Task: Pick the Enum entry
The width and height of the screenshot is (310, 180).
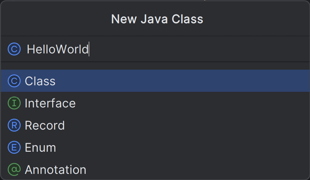Action: (41, 147)
